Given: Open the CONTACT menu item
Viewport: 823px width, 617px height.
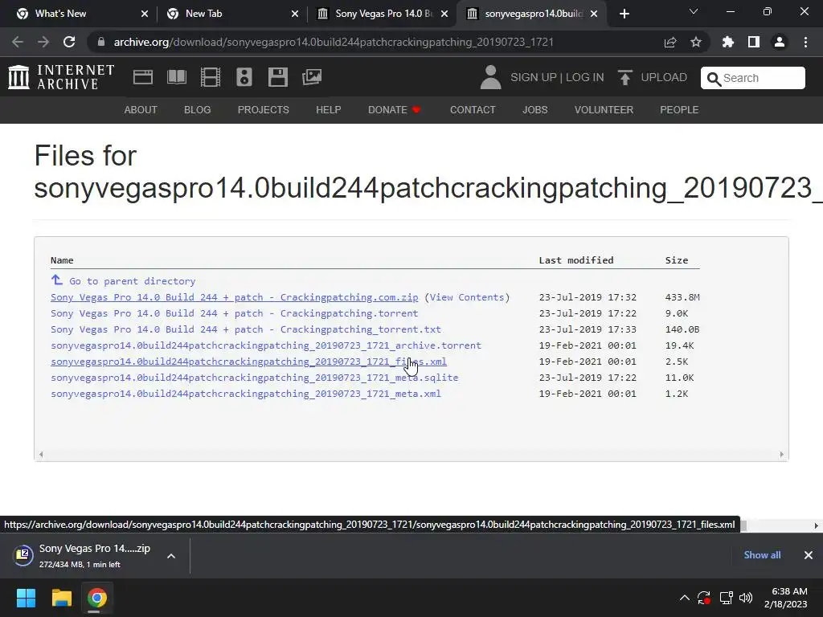Looking at the screenshot, I should (473, 109).
